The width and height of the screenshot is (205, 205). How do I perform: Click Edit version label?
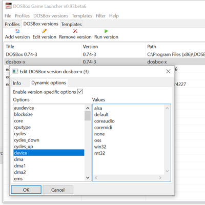(x=45, y=37)
